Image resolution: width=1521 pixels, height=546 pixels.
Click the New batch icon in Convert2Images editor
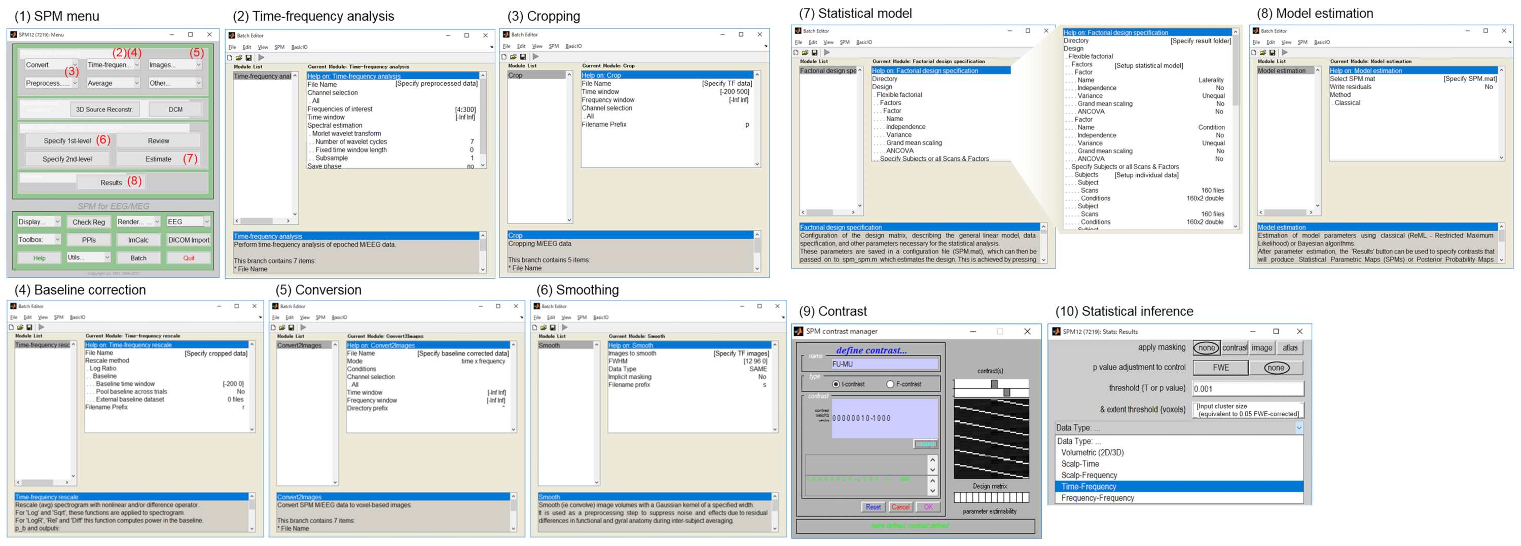(273, 327)
